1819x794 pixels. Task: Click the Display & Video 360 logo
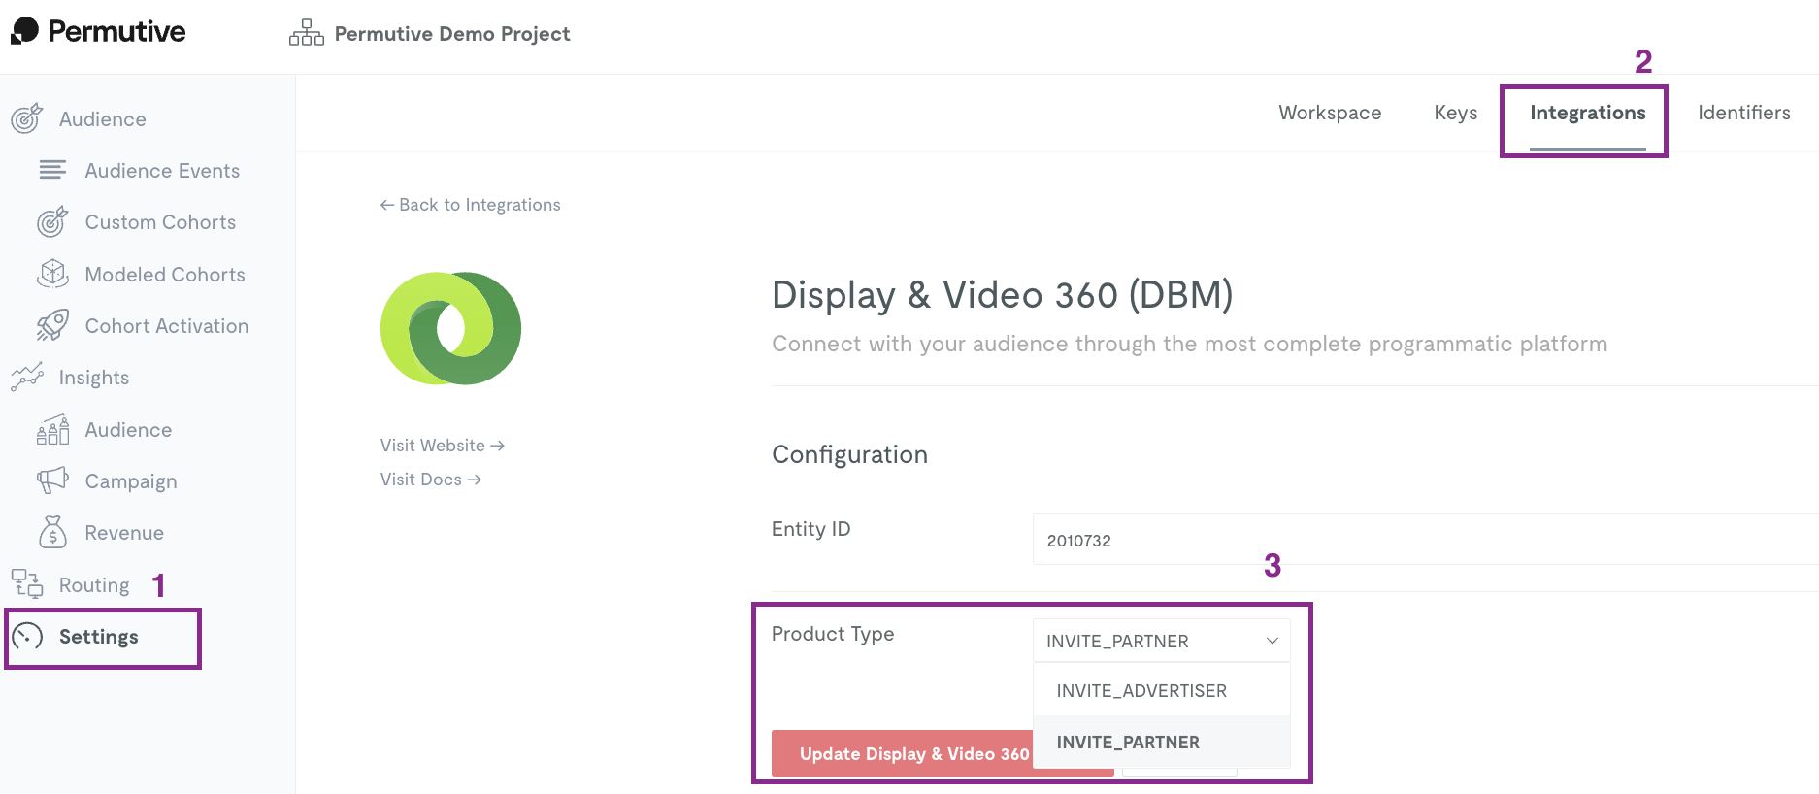point(450,328)
